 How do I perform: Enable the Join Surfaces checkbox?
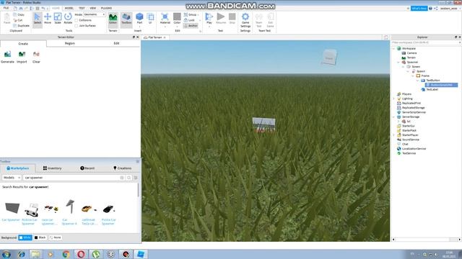[77, 26]
